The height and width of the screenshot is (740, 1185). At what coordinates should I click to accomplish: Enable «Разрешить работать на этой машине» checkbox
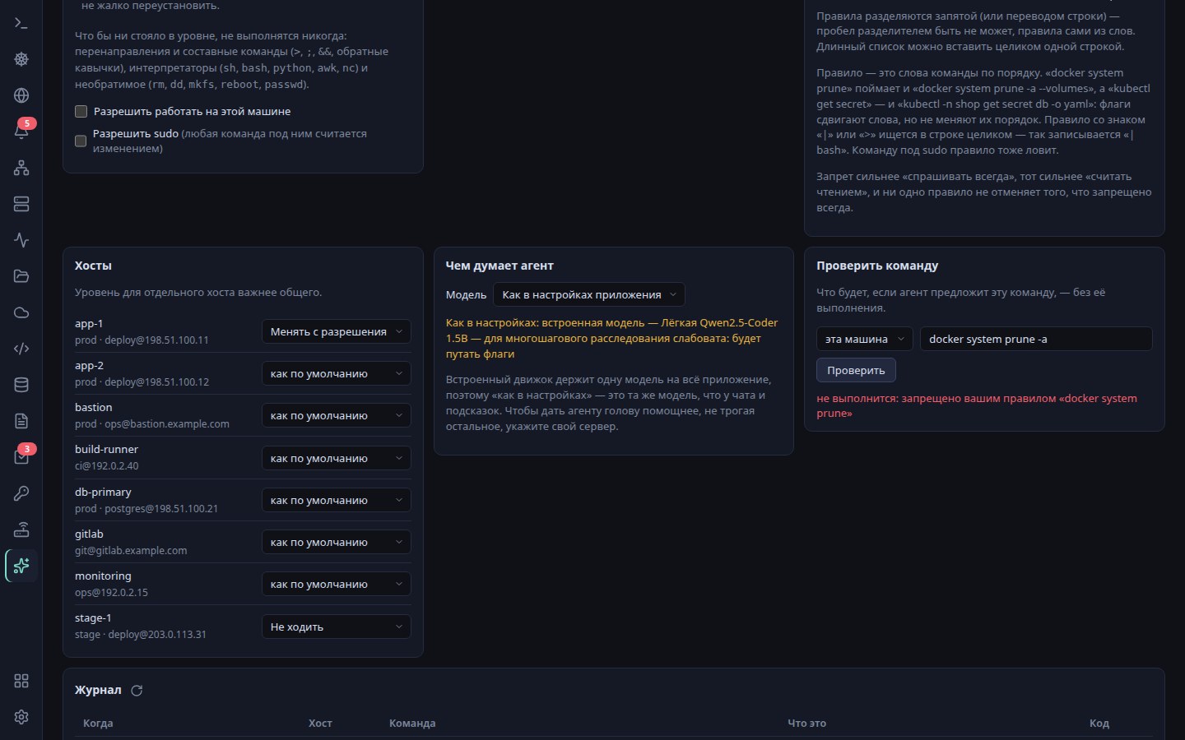81,112
